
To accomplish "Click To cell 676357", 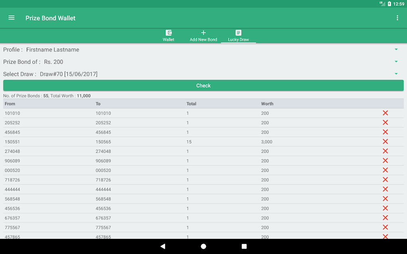I will coord(103,218).
